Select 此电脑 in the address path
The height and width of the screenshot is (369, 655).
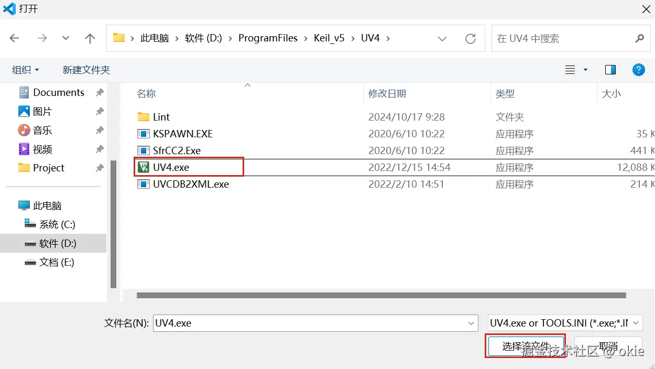tap(155, 38)
